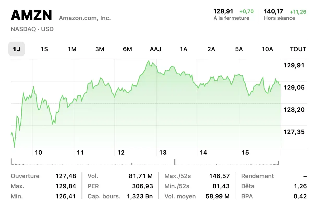Click the AMZN ticker title
The height and width of the screenshot is (203, 313).
31,15
